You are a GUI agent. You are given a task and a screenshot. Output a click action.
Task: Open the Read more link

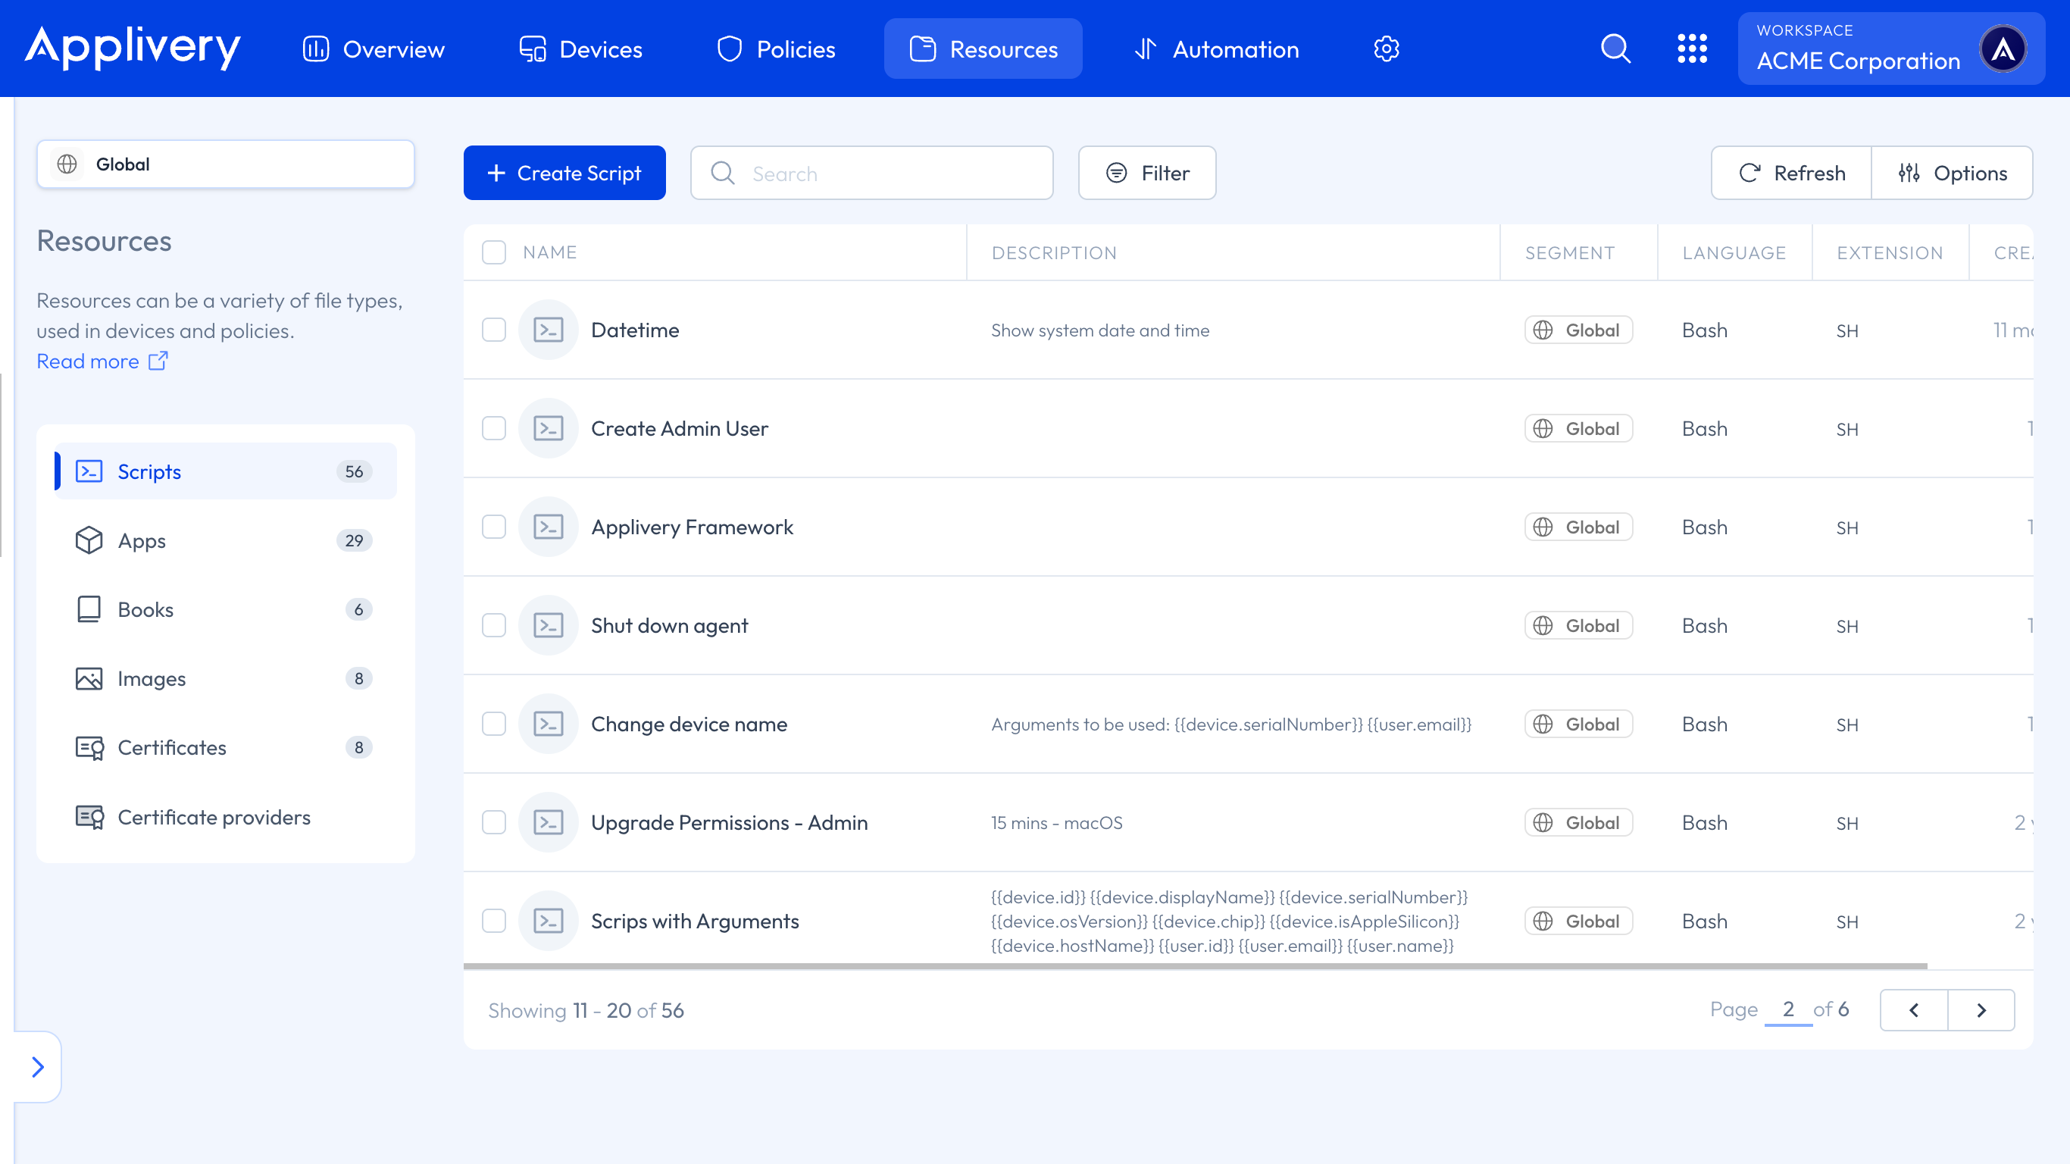[89, 361]
